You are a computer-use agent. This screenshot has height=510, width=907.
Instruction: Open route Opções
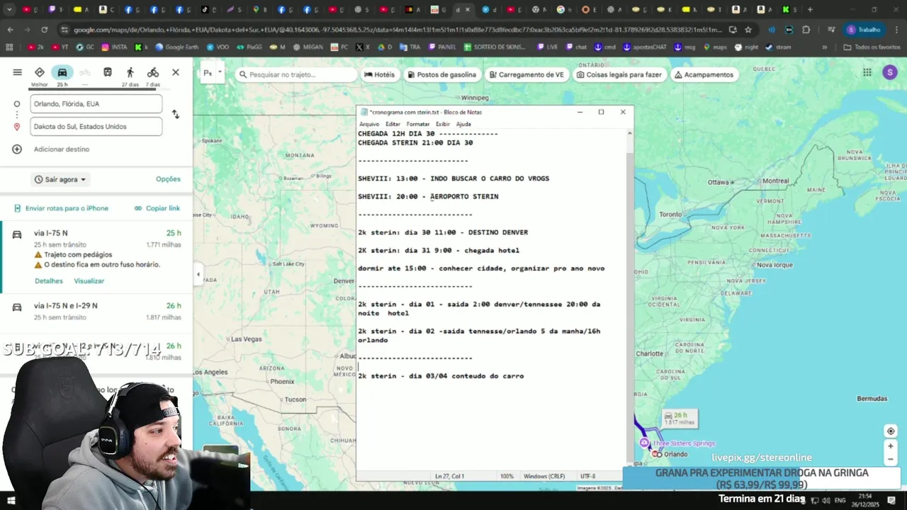[x=168, y=179]
